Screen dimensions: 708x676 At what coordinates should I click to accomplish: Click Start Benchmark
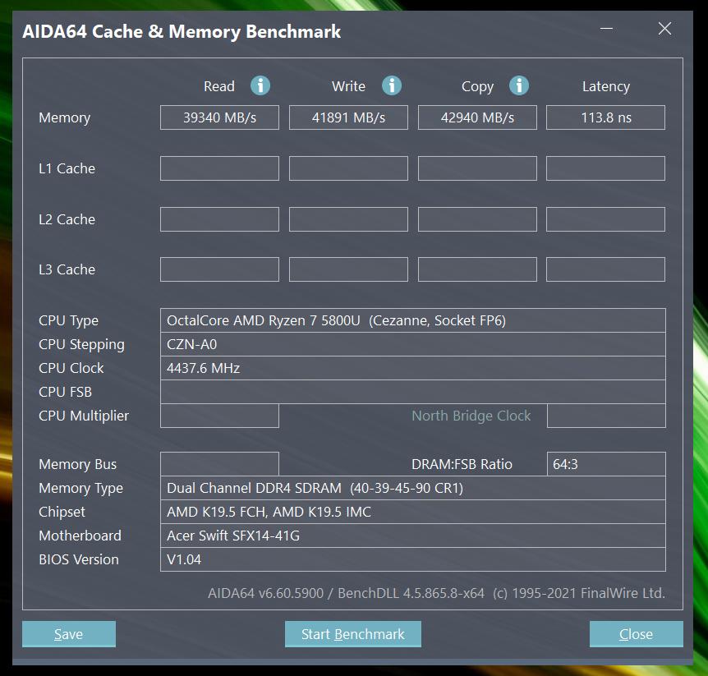pyautogui.click(x=352, y=633)
